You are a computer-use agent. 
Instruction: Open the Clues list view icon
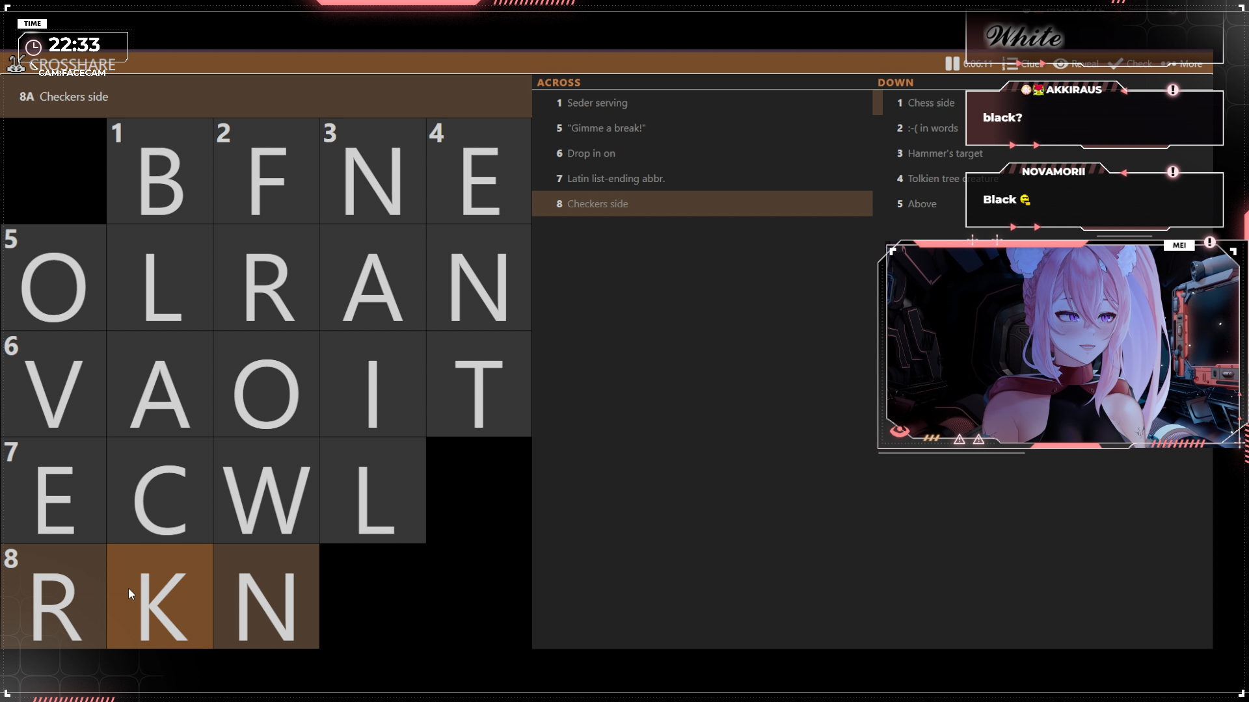1010,64
